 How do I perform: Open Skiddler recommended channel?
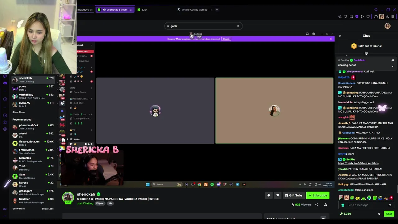click(x=33, y=201)
